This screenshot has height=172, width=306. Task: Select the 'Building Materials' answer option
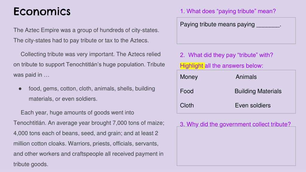click(258, 91)
